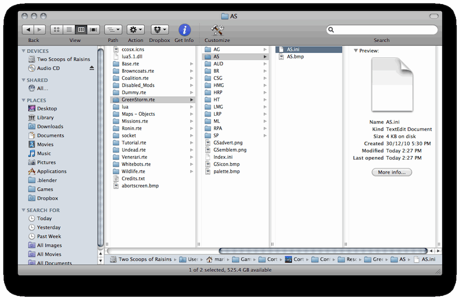The image size is (460, 300).
Task: Select Applications in the sidebar
Action: point(51,172)
